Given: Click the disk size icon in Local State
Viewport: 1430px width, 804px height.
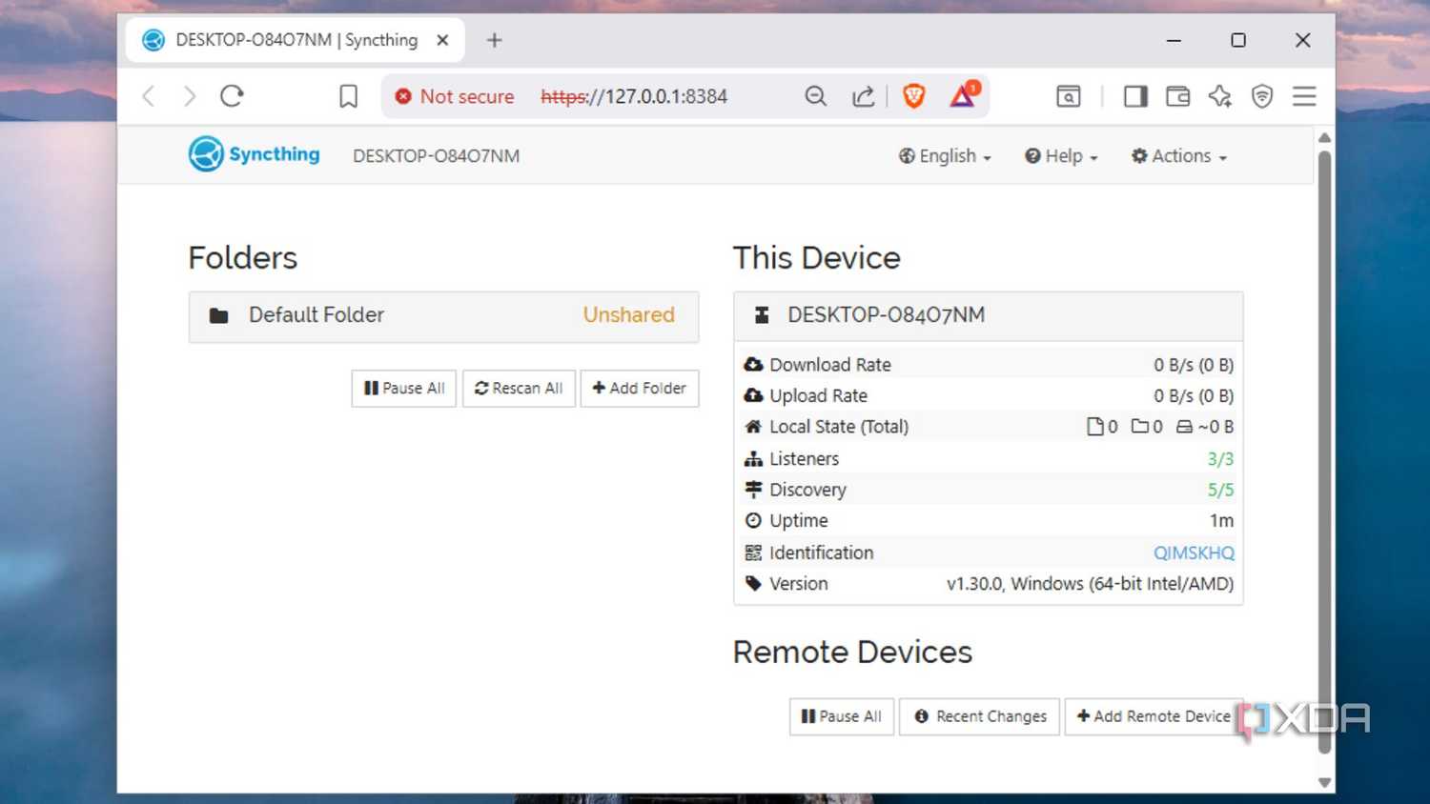Looking at the screenshot, I should [1184, 427].
